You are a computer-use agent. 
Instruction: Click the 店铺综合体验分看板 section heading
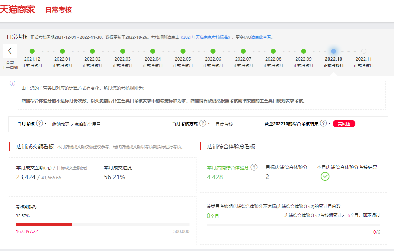point(231,147)
